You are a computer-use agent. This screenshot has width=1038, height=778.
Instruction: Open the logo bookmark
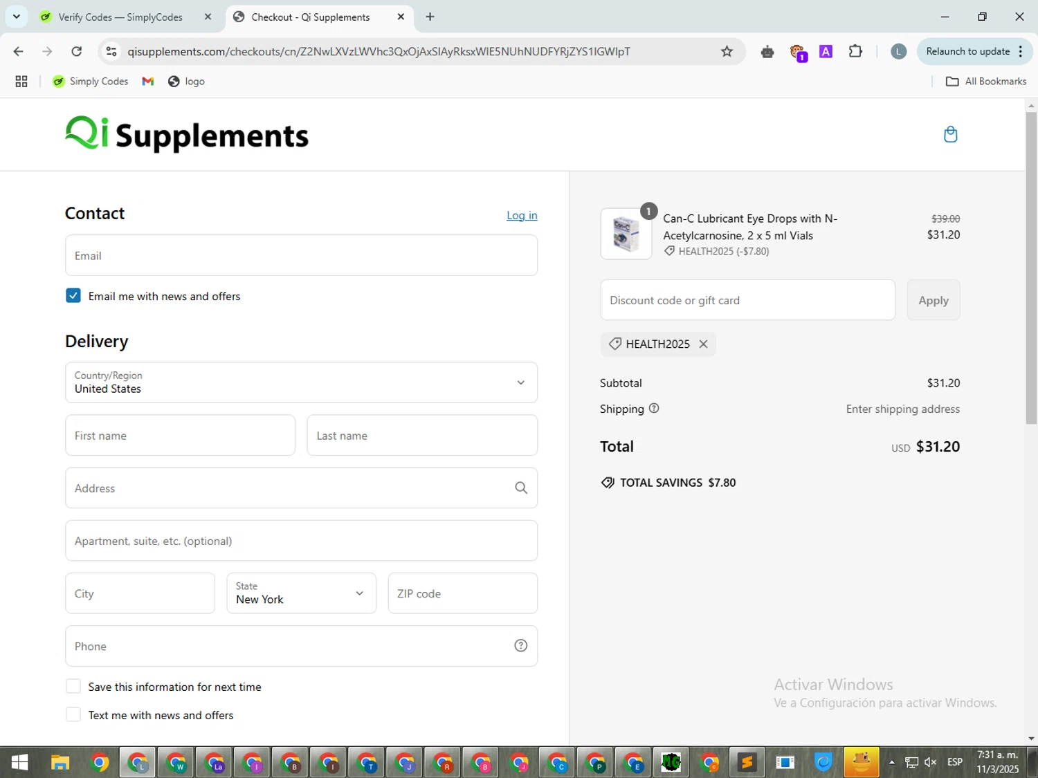[186, 82]
